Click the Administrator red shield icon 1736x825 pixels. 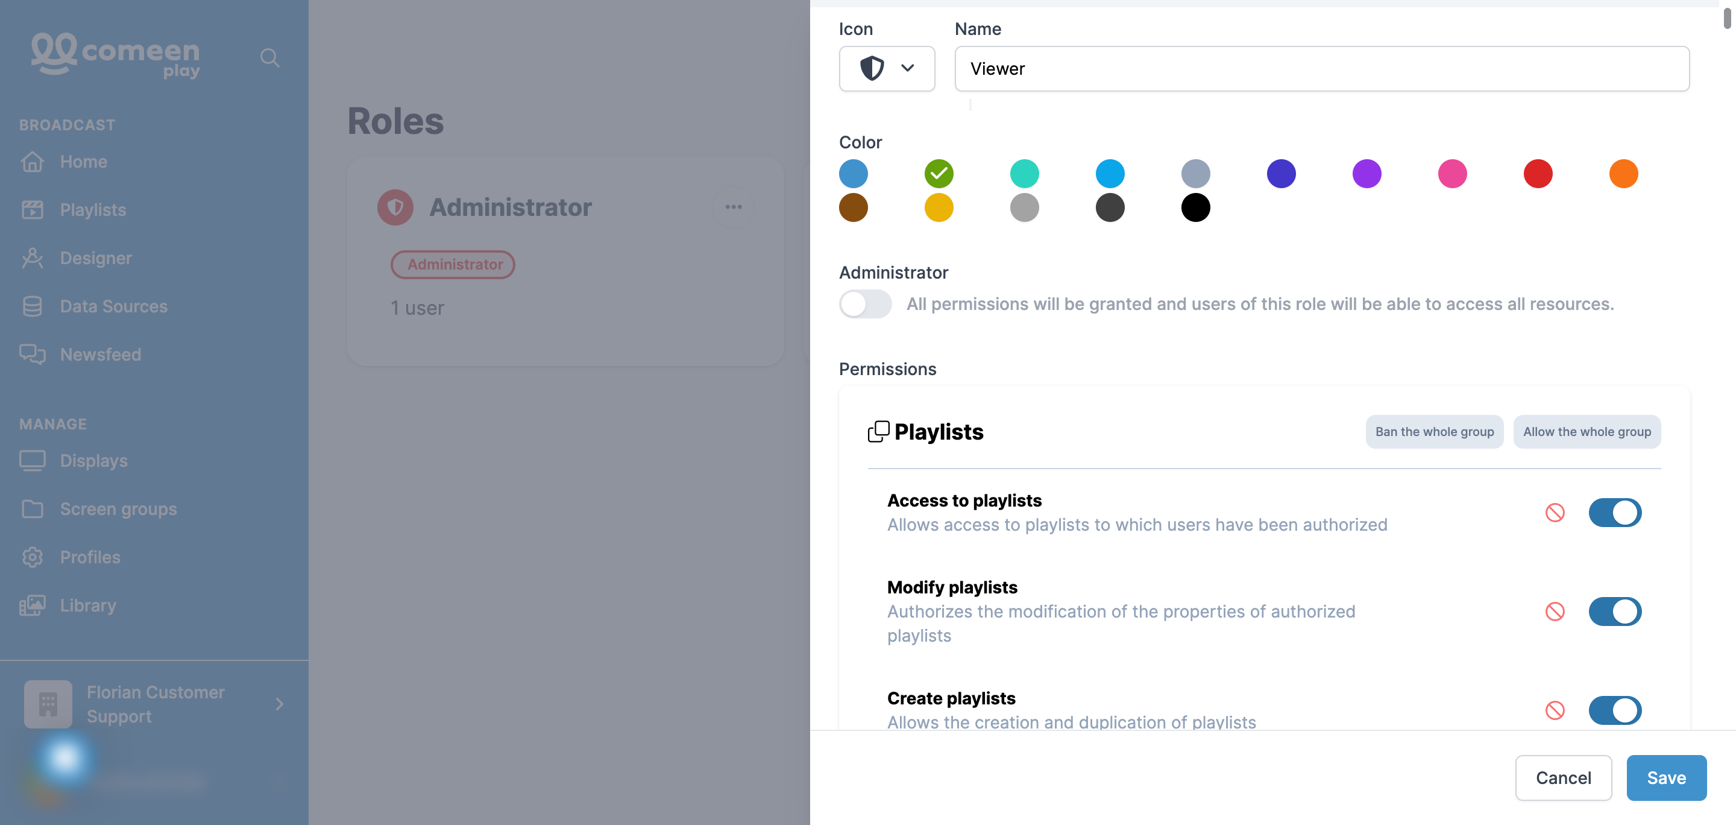(x=395, y=207)
